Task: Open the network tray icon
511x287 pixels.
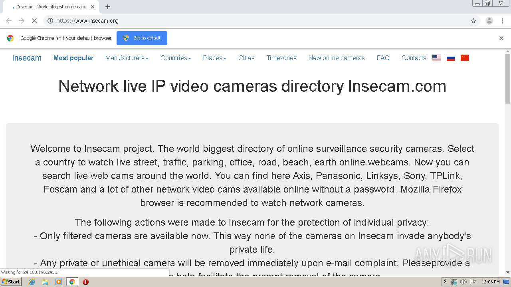Action: [454, 282]
